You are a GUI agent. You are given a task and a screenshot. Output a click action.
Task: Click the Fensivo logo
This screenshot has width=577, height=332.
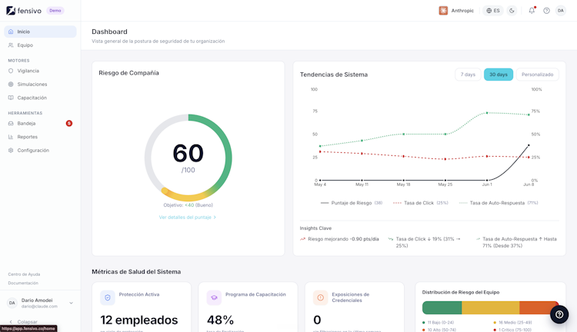24,11
